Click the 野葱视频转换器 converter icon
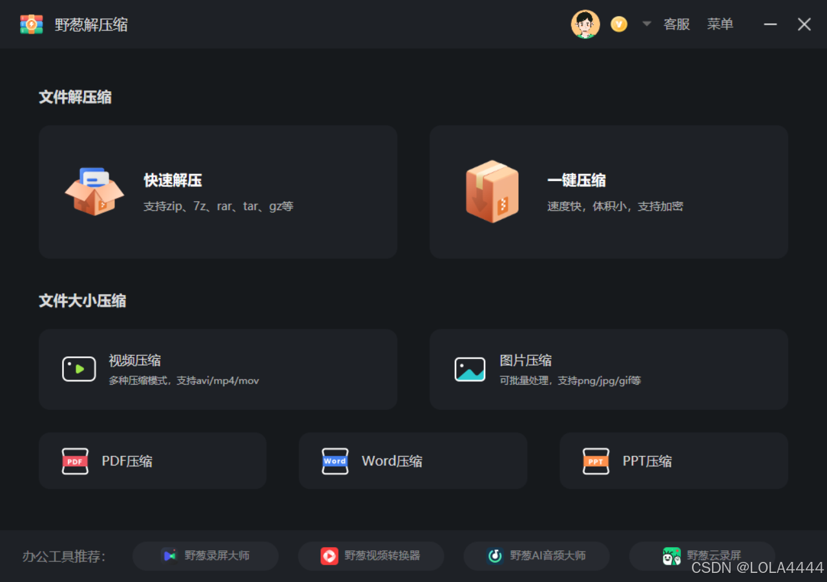The image size is (827, 582). [x=330, y=555]
